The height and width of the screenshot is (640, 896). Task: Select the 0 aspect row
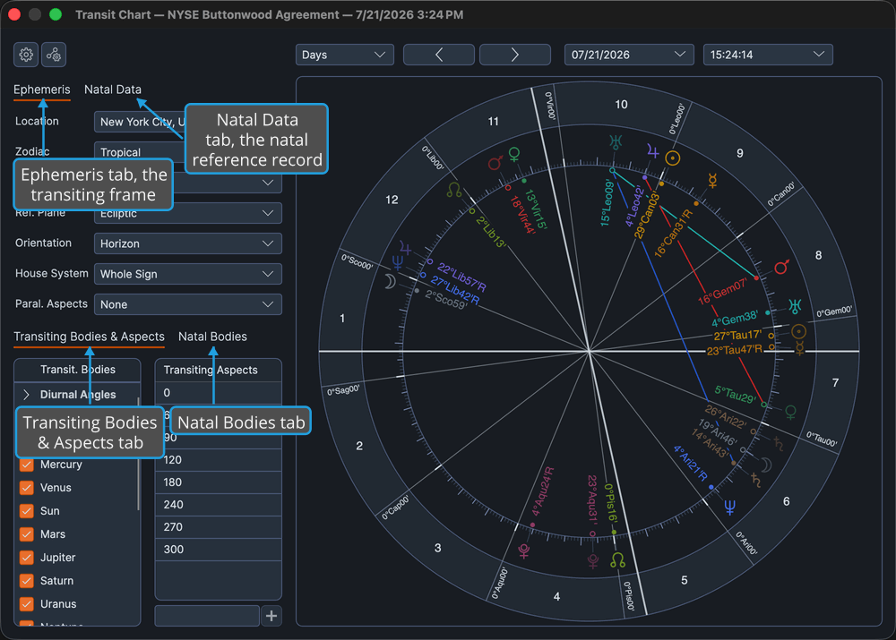tap(219, 393)
